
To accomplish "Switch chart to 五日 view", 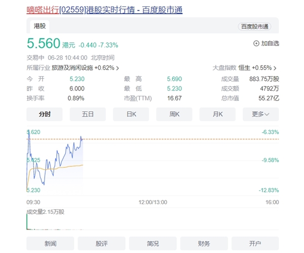I will point(88,114).
